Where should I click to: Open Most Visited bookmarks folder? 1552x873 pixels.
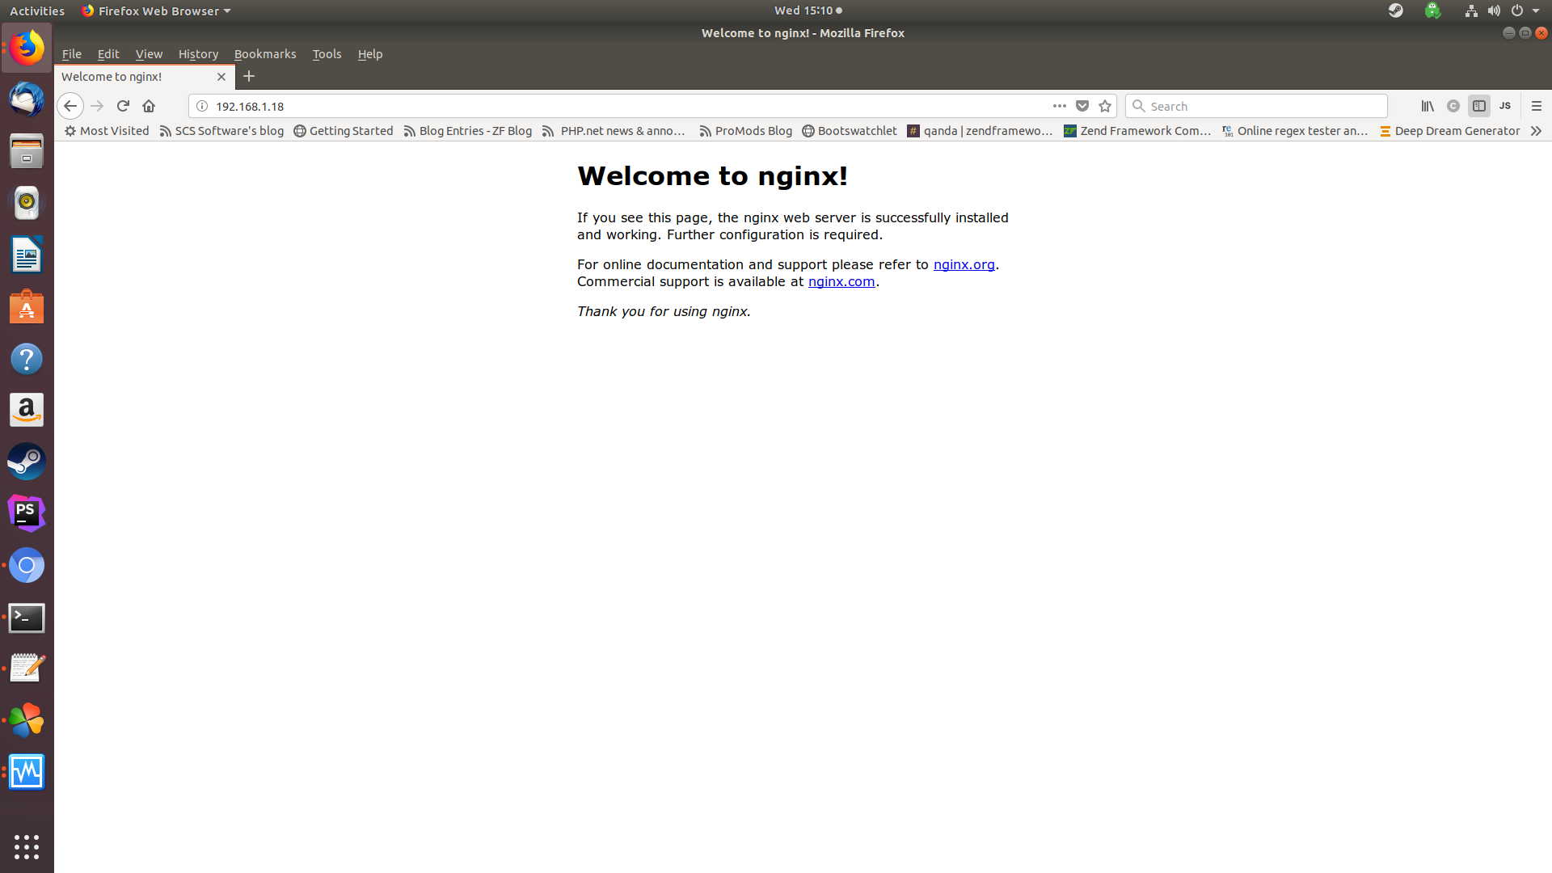[107, 131]
